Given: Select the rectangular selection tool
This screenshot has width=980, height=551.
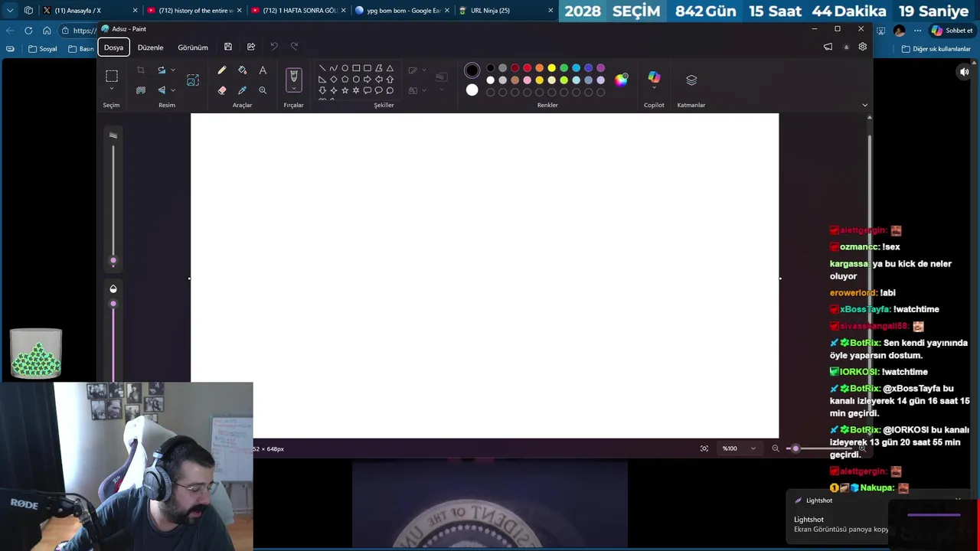Looking at the screenshot, I should [112, 76].
